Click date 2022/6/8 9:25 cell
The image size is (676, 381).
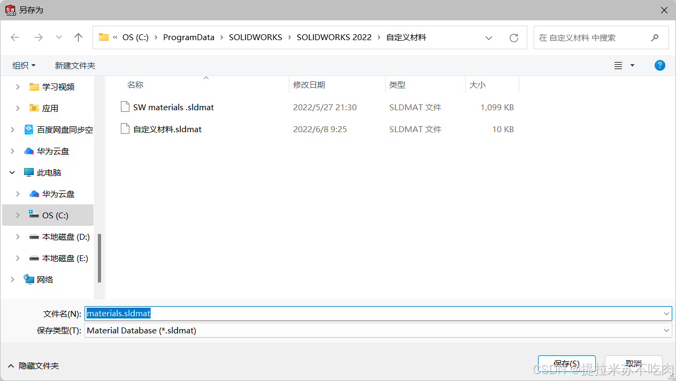pyautogui.click(x=320, y=129)
